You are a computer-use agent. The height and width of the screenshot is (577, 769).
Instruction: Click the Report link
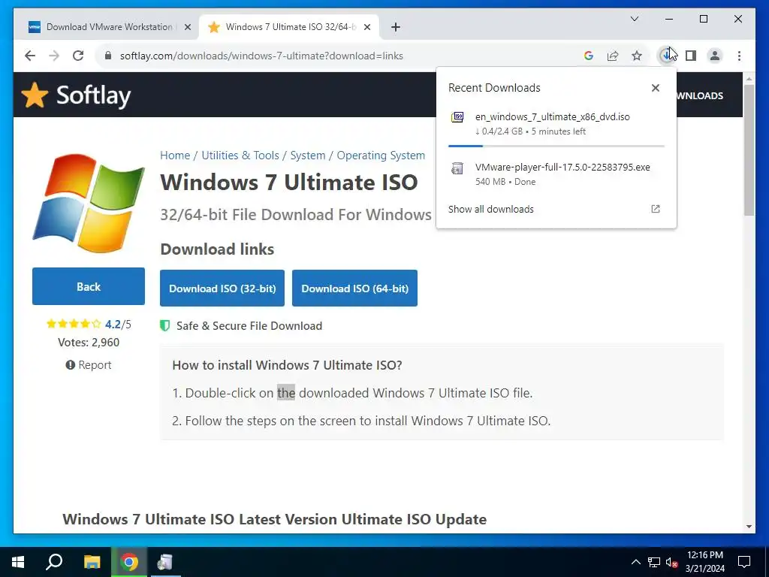click(x=89, y=364)
